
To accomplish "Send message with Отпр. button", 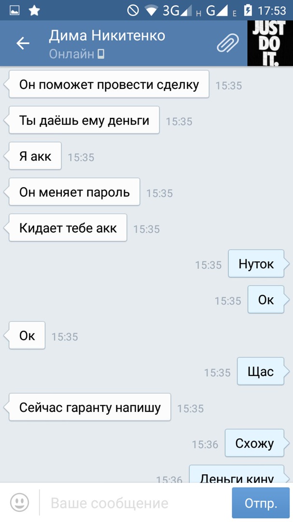I will [x=261, y=503].
